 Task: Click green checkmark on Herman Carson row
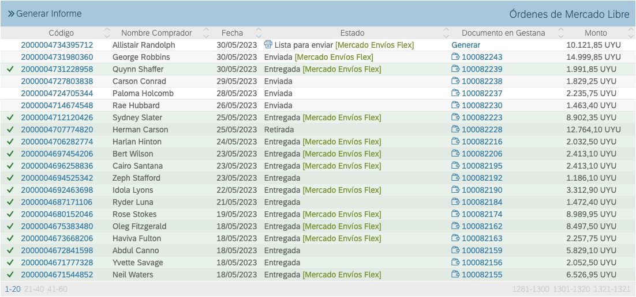point(10,130)
